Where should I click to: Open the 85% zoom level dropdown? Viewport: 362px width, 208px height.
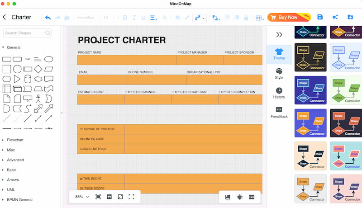coord(82,197)
